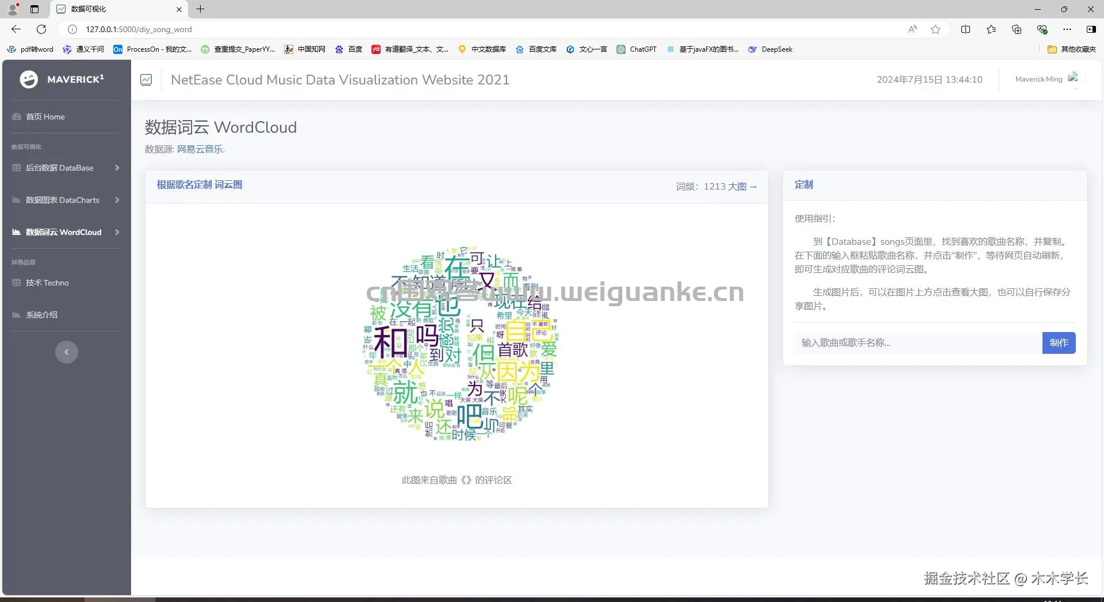This screenshot has height=602, width=1104.
Task: Open 数据图表 DataCharts menu item
Action: [63, 200]
